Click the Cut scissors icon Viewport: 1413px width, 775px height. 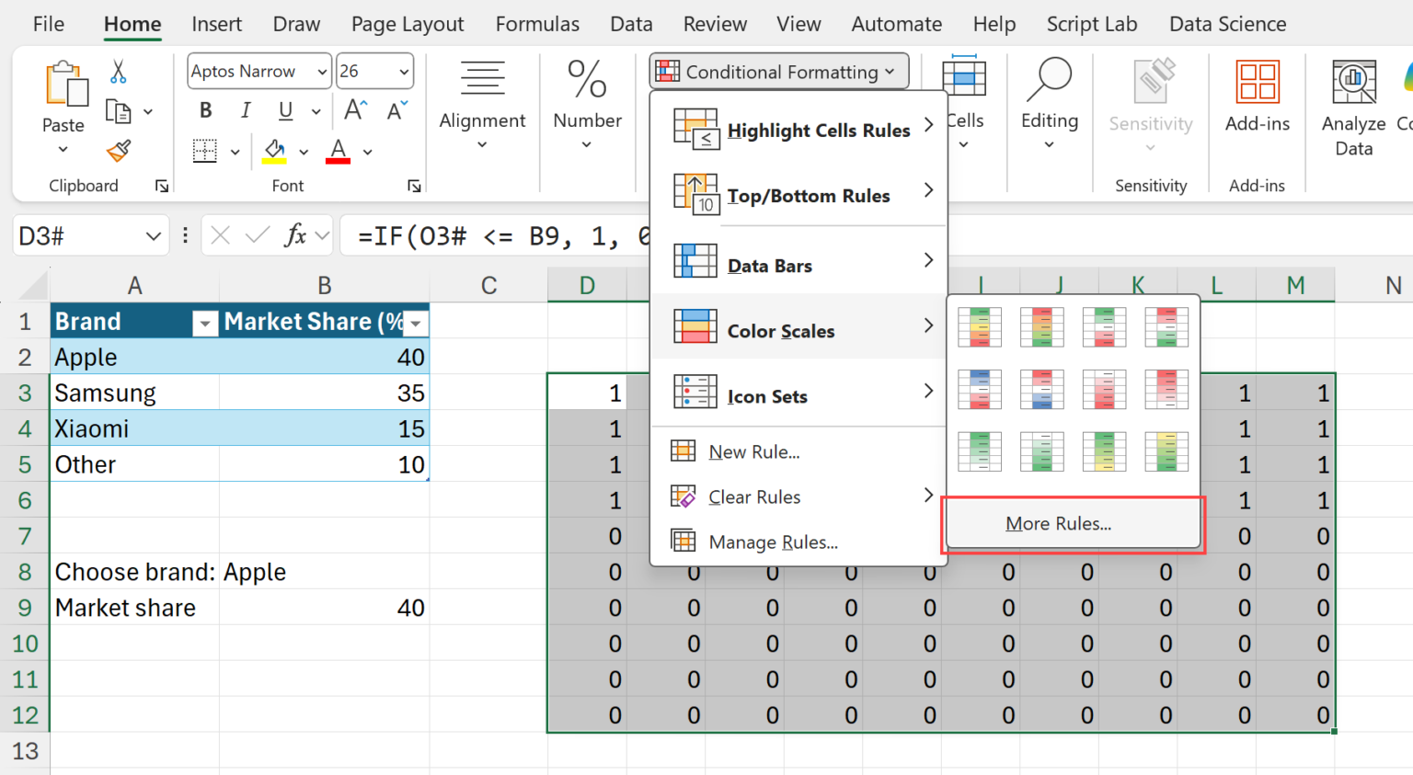coord(119,72)
